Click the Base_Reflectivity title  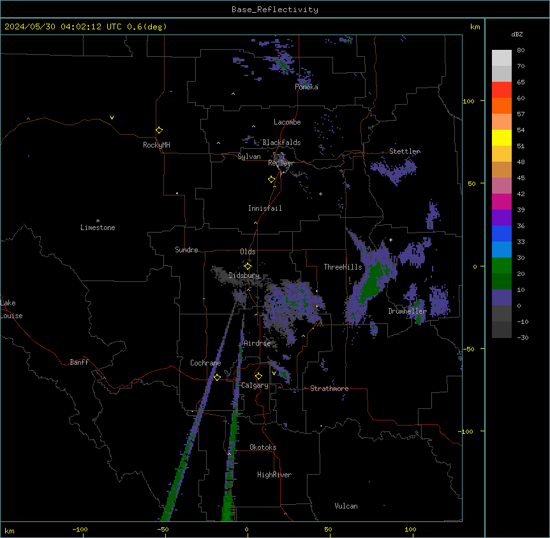tap(275, 10)
